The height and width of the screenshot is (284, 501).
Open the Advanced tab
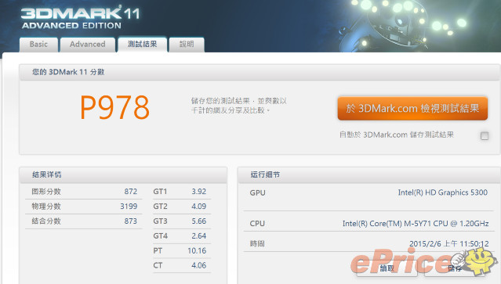pos(88,45)
